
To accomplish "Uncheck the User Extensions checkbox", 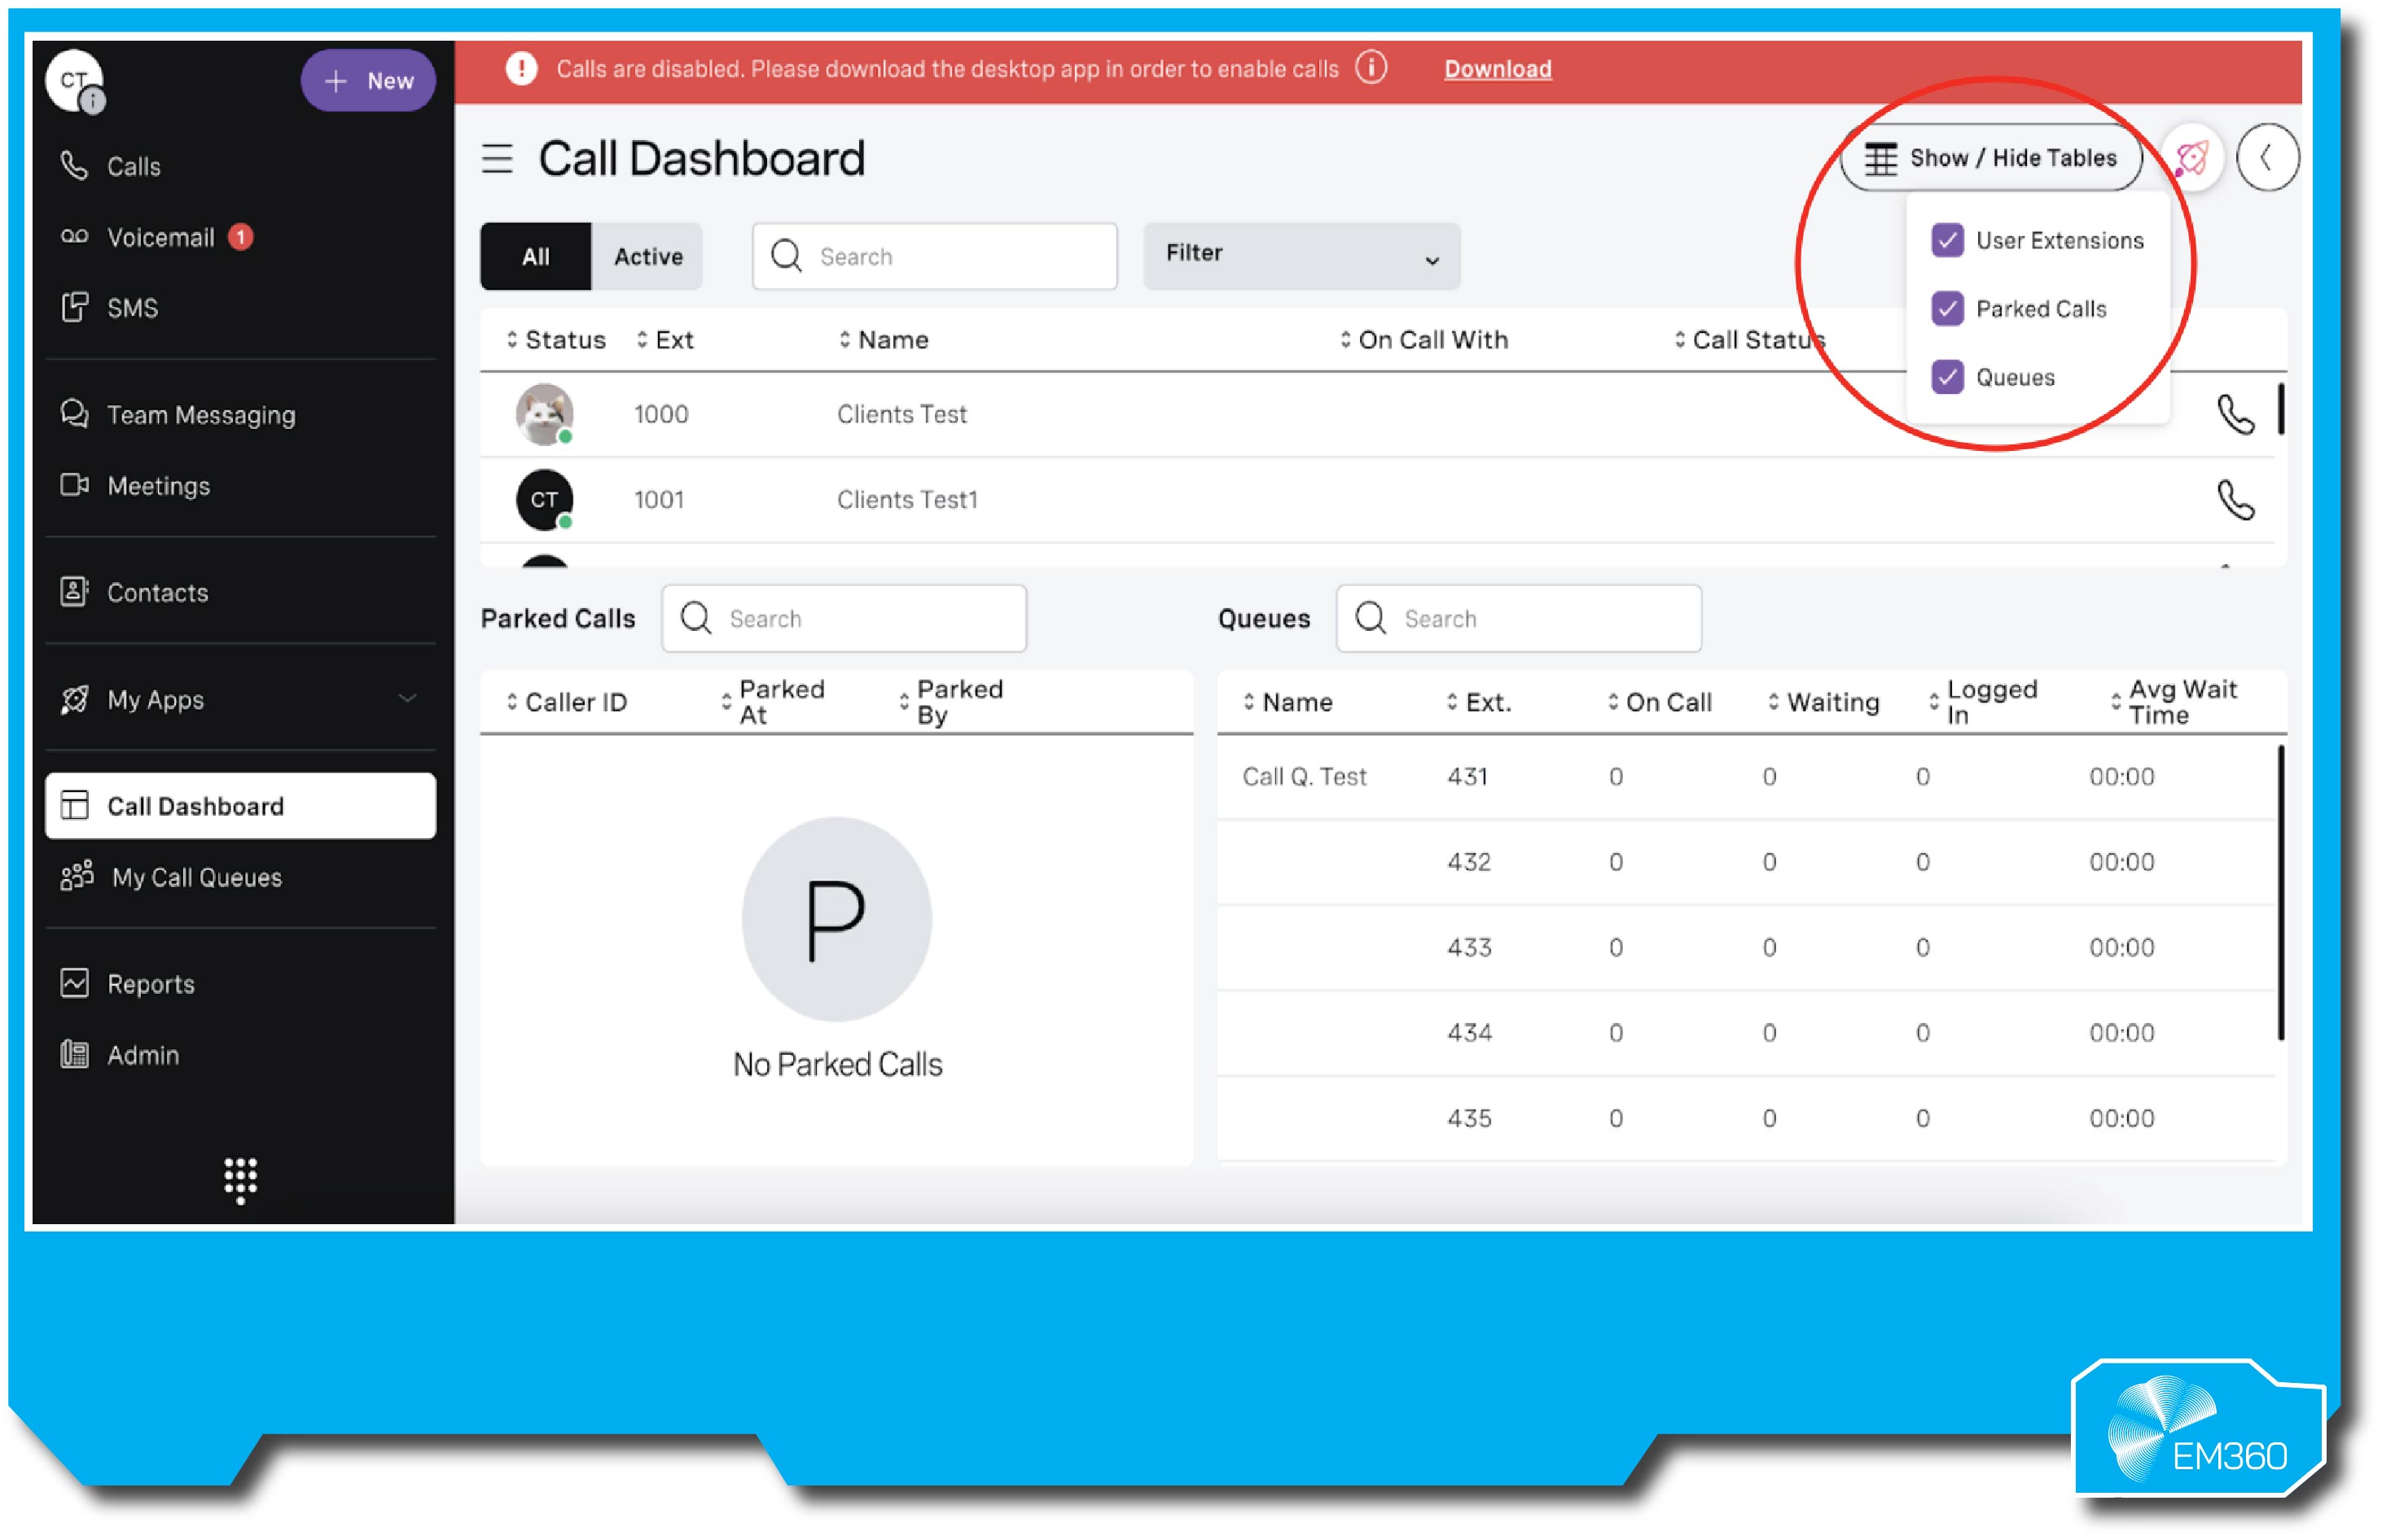I will pos(1947,240).
